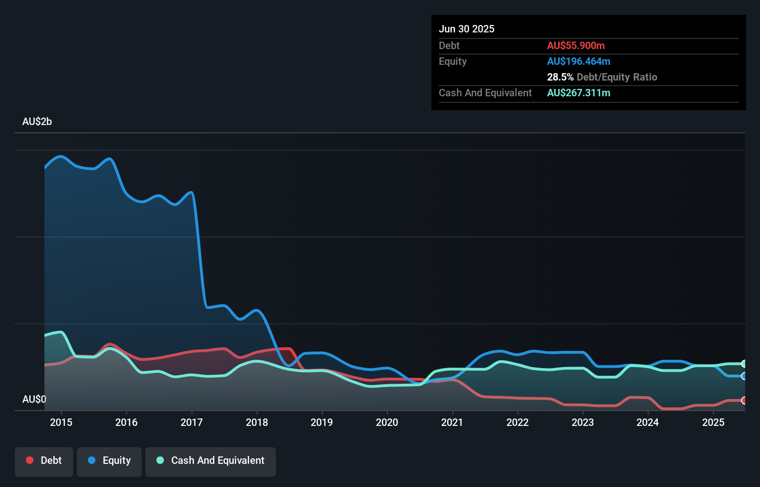Click the teal Cash And Equivalent dot icon
This screenshot has height=487, width=760.
(160, 460)
